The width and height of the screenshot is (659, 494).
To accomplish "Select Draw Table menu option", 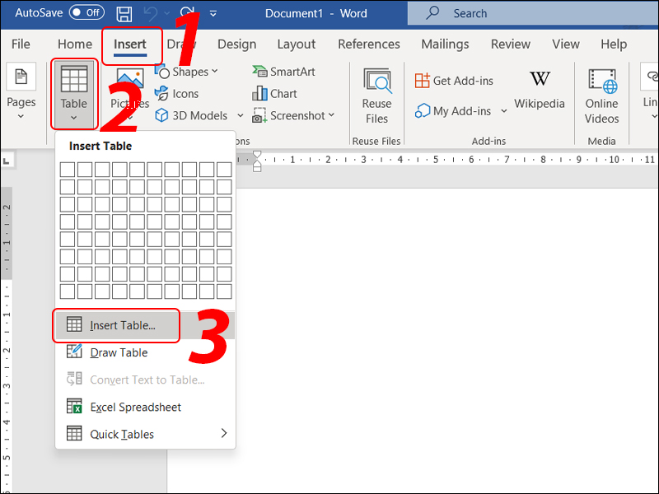I will (x=119, y=352).
